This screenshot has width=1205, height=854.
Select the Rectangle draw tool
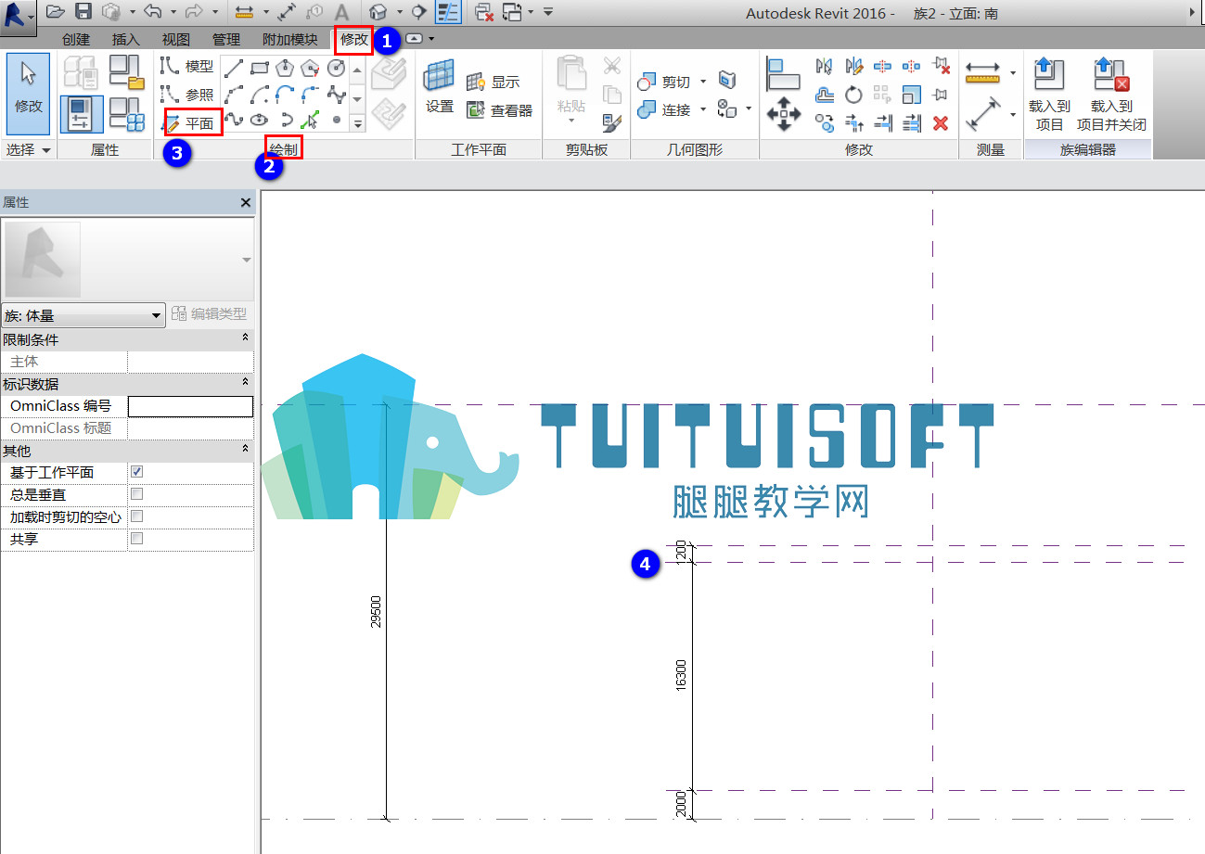pos(260,67)
